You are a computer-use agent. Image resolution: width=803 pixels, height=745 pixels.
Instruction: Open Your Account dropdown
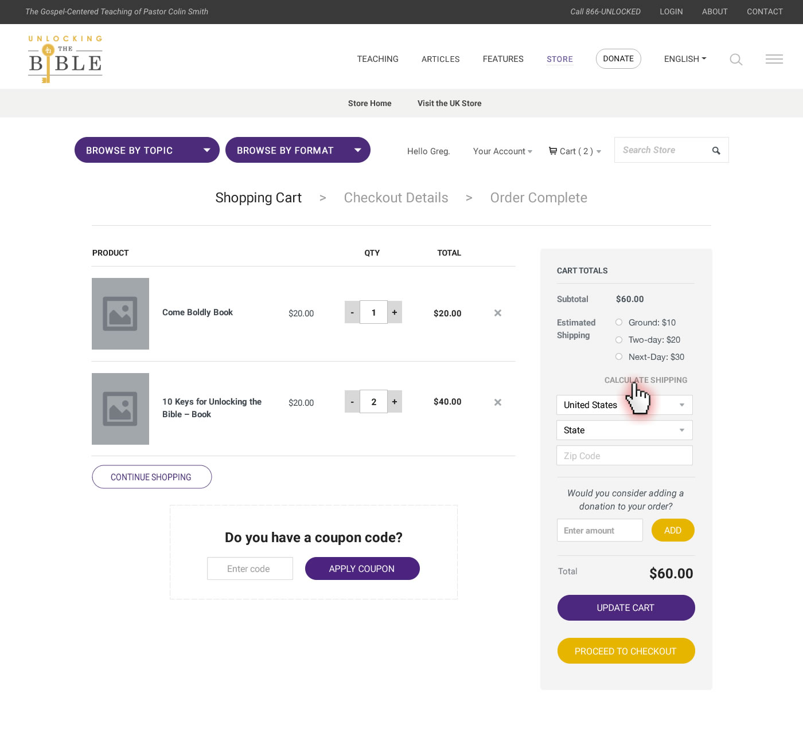[x=502, y=151]
